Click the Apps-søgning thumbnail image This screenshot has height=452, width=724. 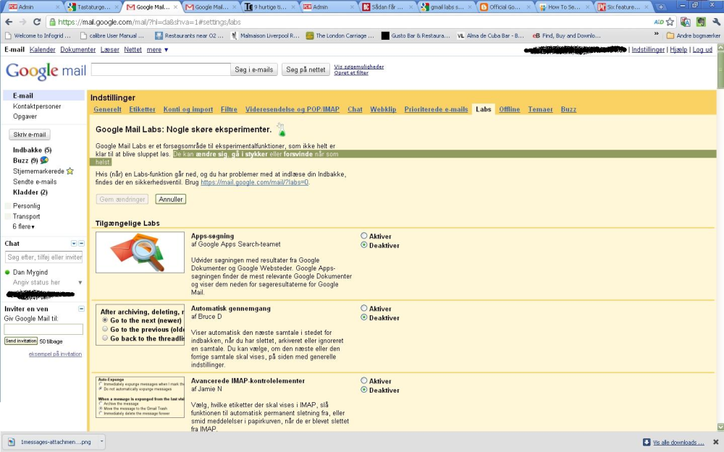click(140, 252)
